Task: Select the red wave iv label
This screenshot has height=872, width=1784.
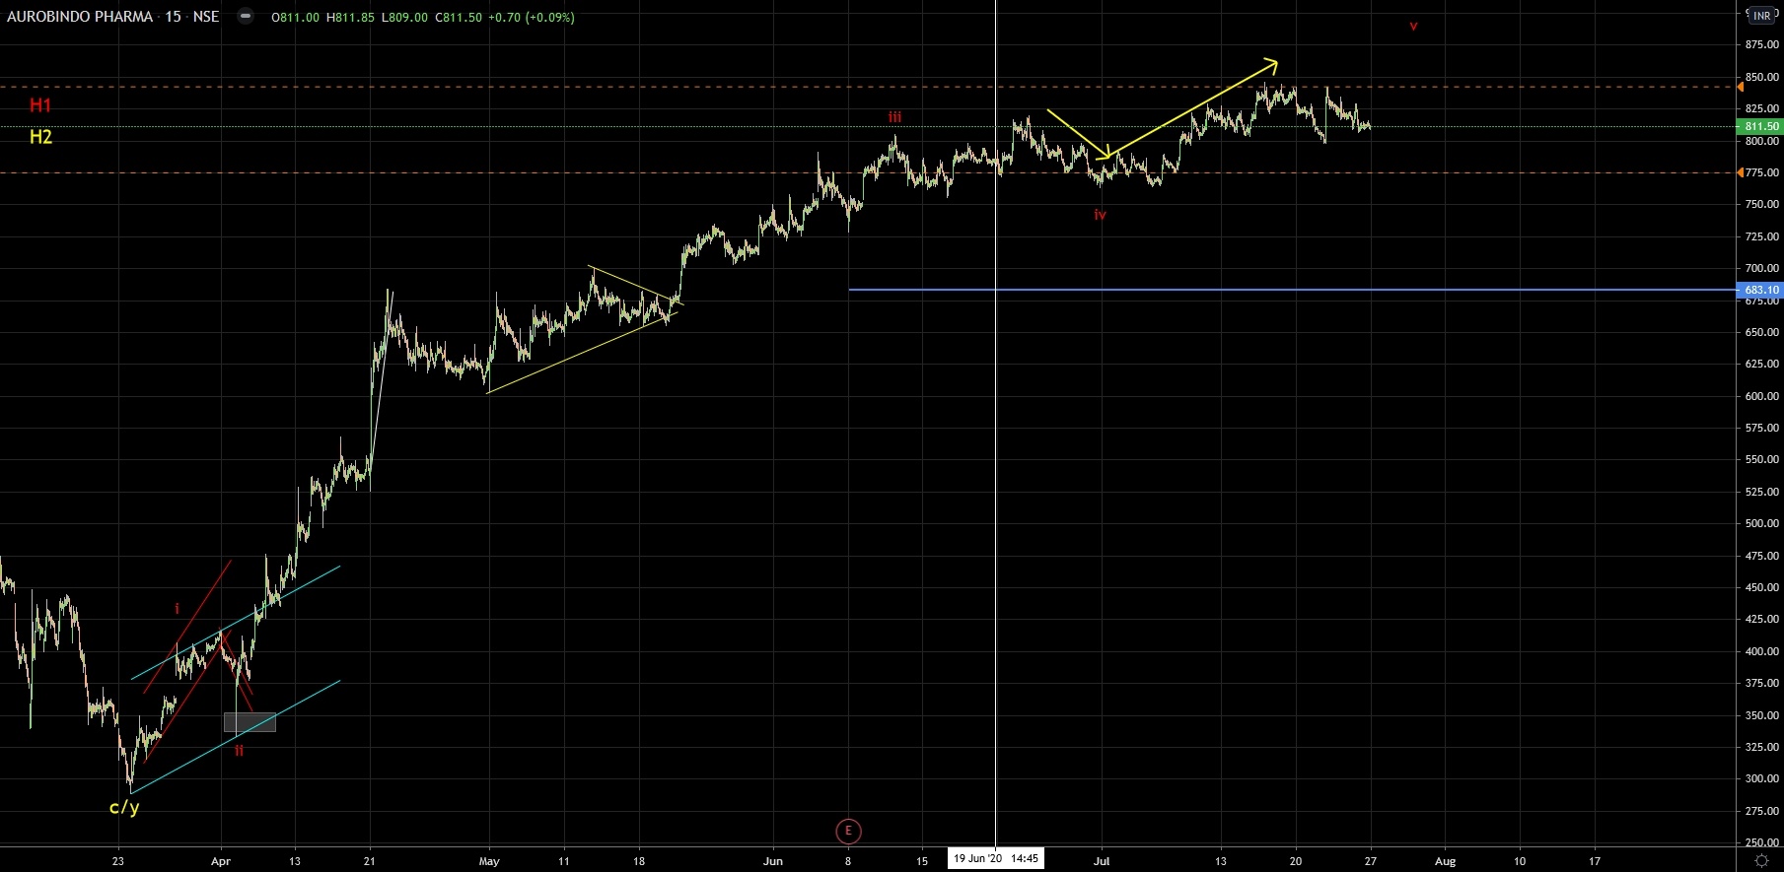Action: pos(1100,215)
